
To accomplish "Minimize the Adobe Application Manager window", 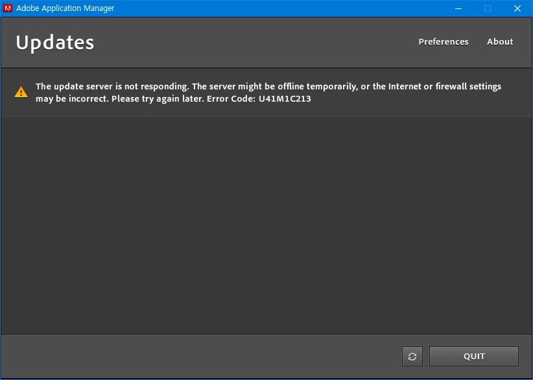I will (458, 8).
